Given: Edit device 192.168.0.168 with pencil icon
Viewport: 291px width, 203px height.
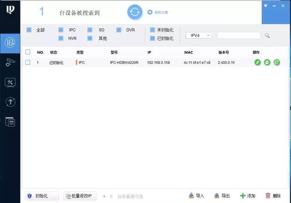Looking at the screenshot, I should (257, 62).
